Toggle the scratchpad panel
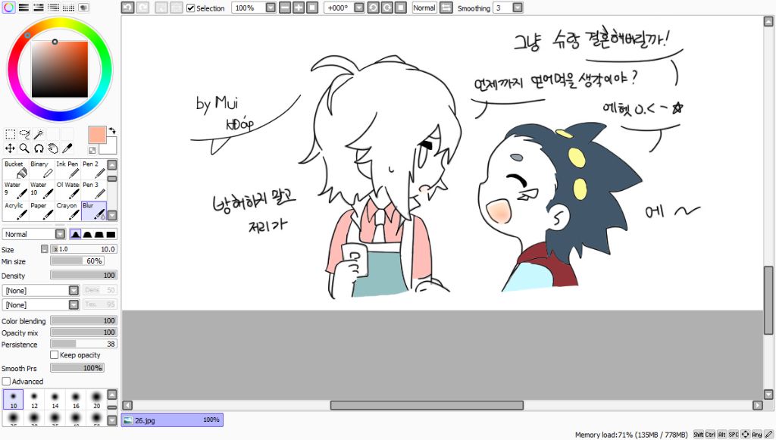 83,8
